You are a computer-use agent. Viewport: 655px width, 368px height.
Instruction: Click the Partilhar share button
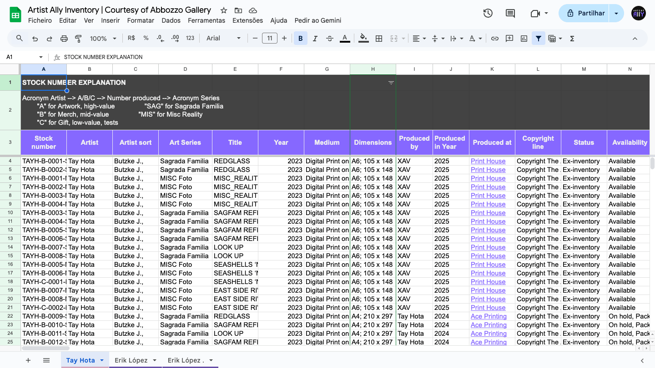(x=585, y=13)
